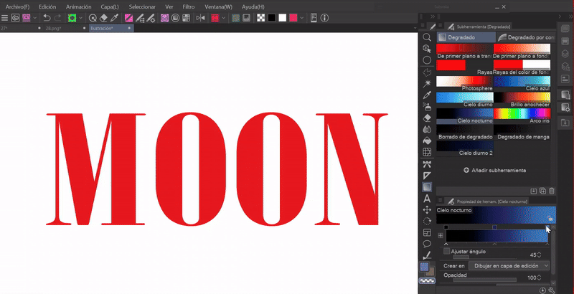574x294 pixels.
Task: Open the Ventana menu
Action: coord(219,6)
